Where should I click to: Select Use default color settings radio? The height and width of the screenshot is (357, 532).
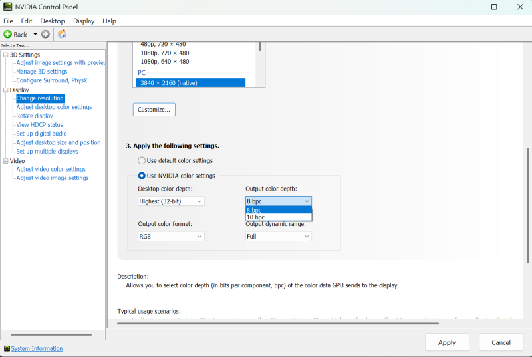[x=142, y=160]
